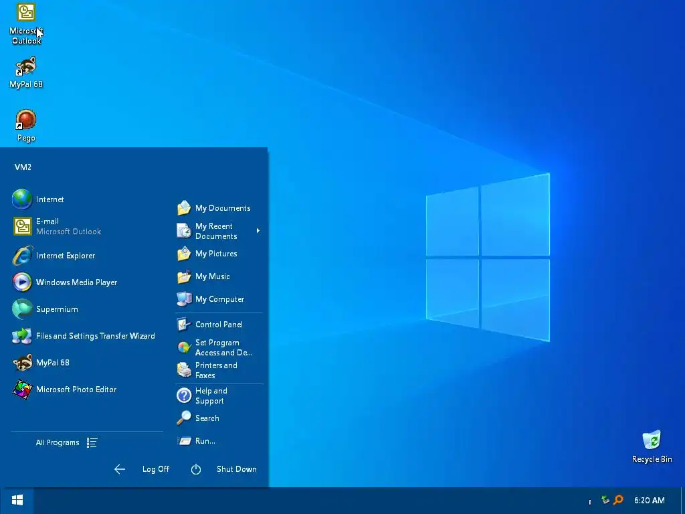Click the My Documents text label

tap(223, 208)
